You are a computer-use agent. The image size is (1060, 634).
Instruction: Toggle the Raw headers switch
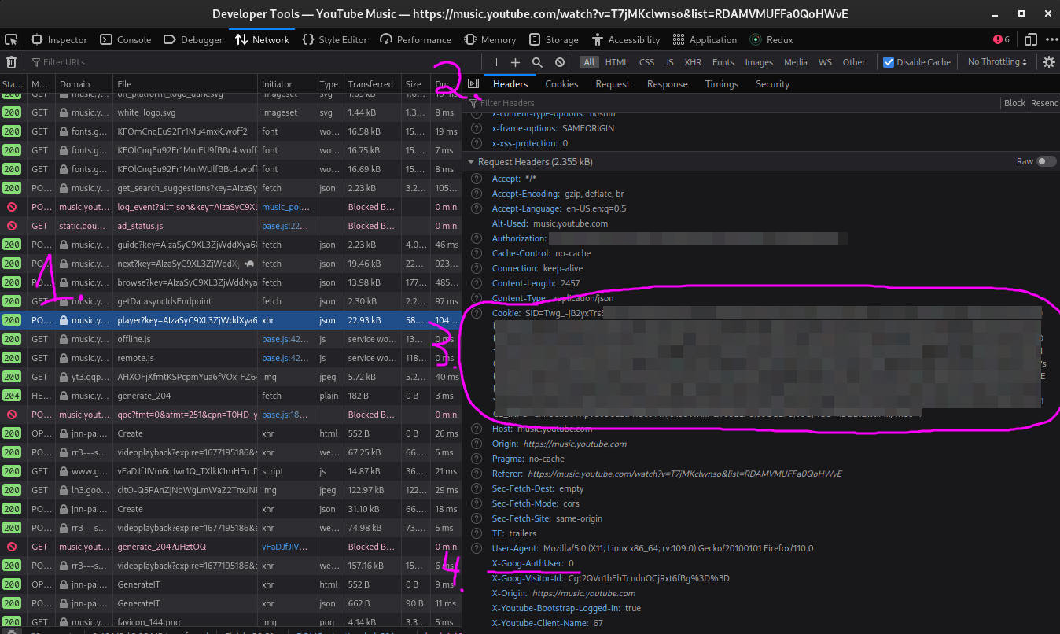pos(1046,161)
